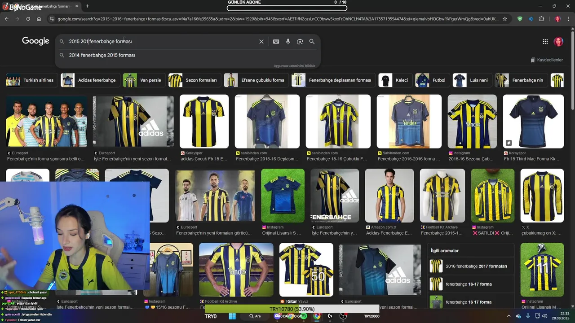View site information for google.com
The image size is (575, 323).
pos(52,19)
